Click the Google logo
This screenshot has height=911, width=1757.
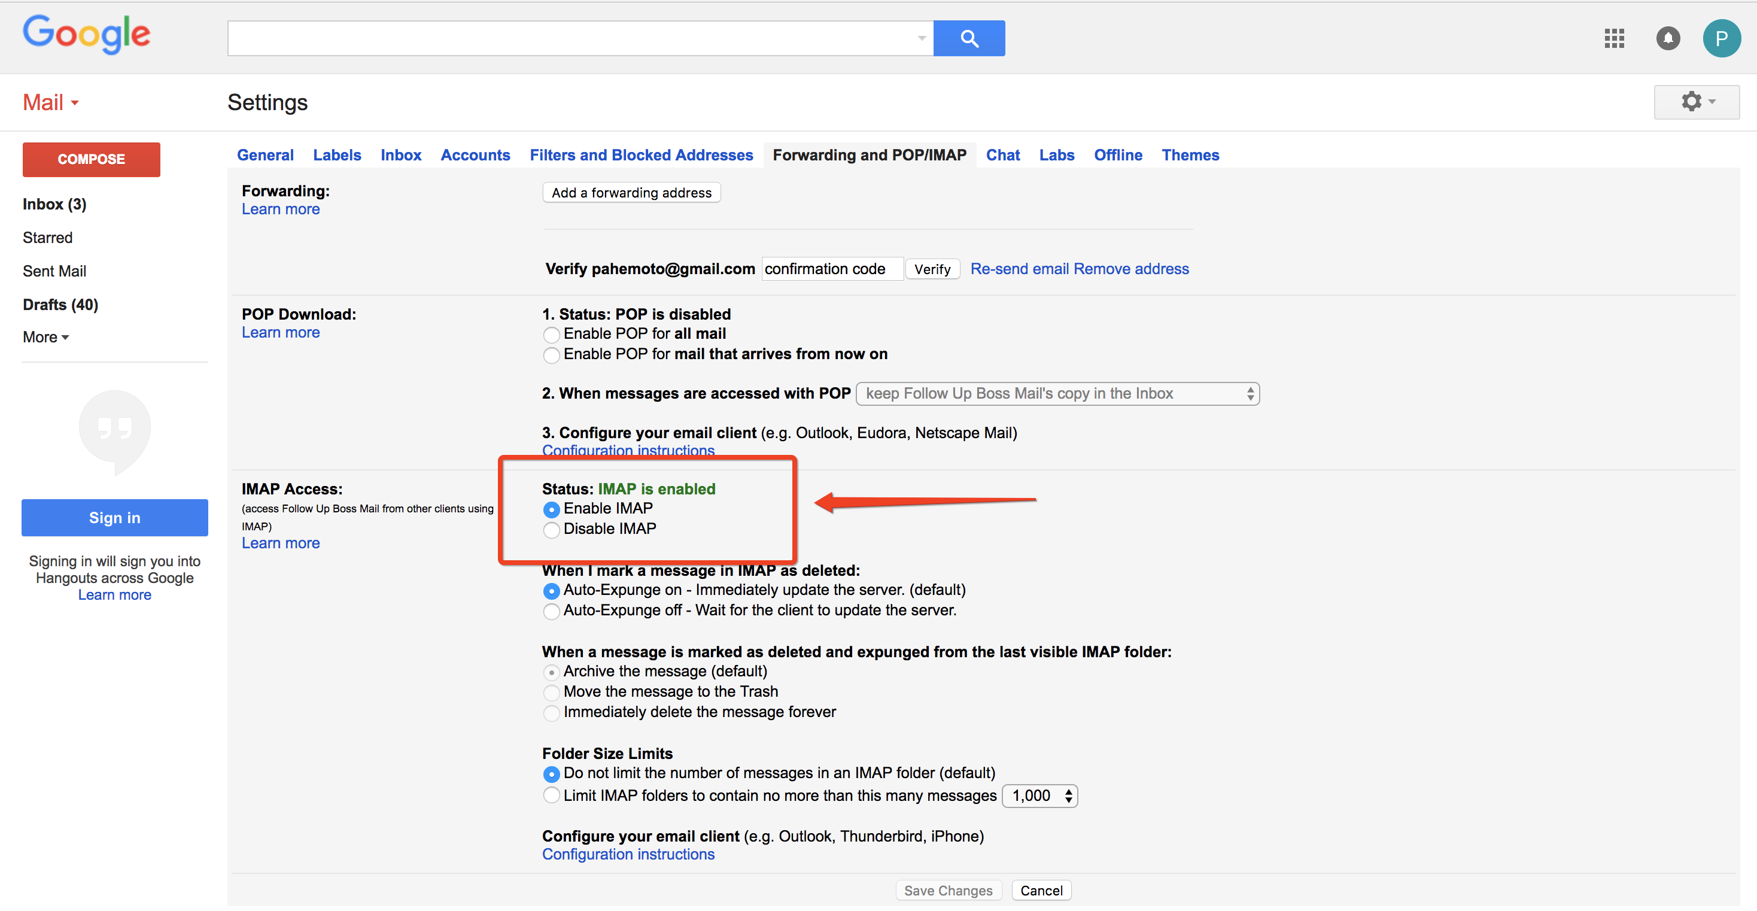(x=87, y=34)
